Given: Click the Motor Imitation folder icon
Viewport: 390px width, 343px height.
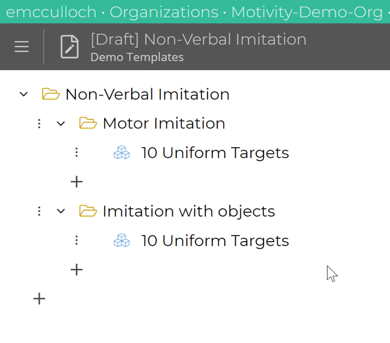Looking at the screenshot, I should [88, 123].
